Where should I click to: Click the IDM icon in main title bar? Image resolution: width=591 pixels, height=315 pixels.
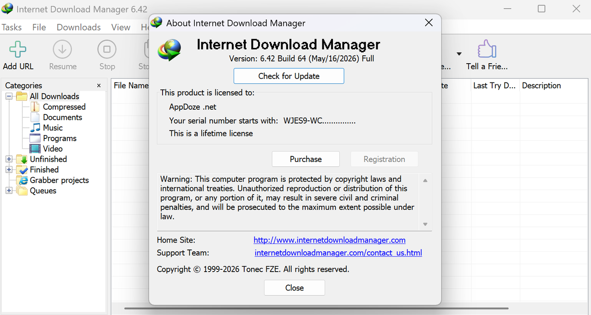7,9
